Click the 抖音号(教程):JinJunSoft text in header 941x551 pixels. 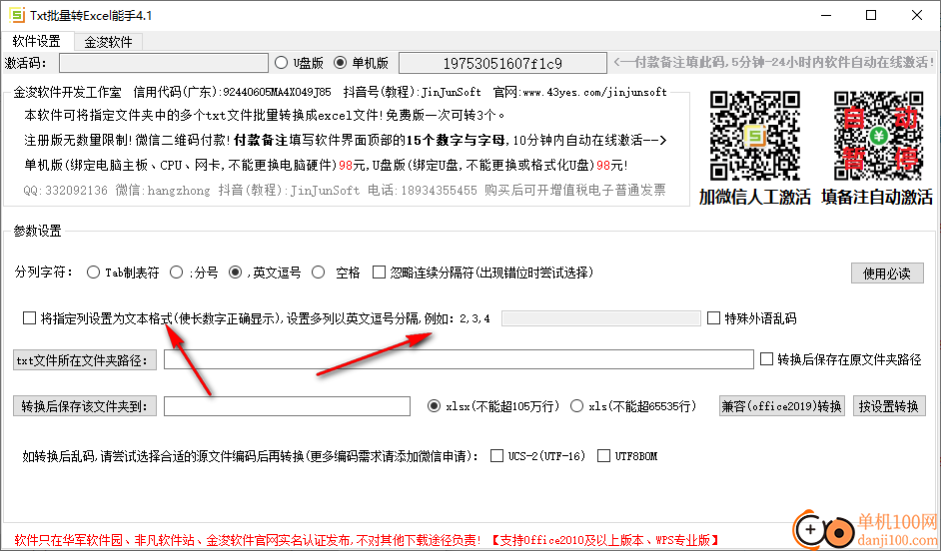(x=413, y=93)
